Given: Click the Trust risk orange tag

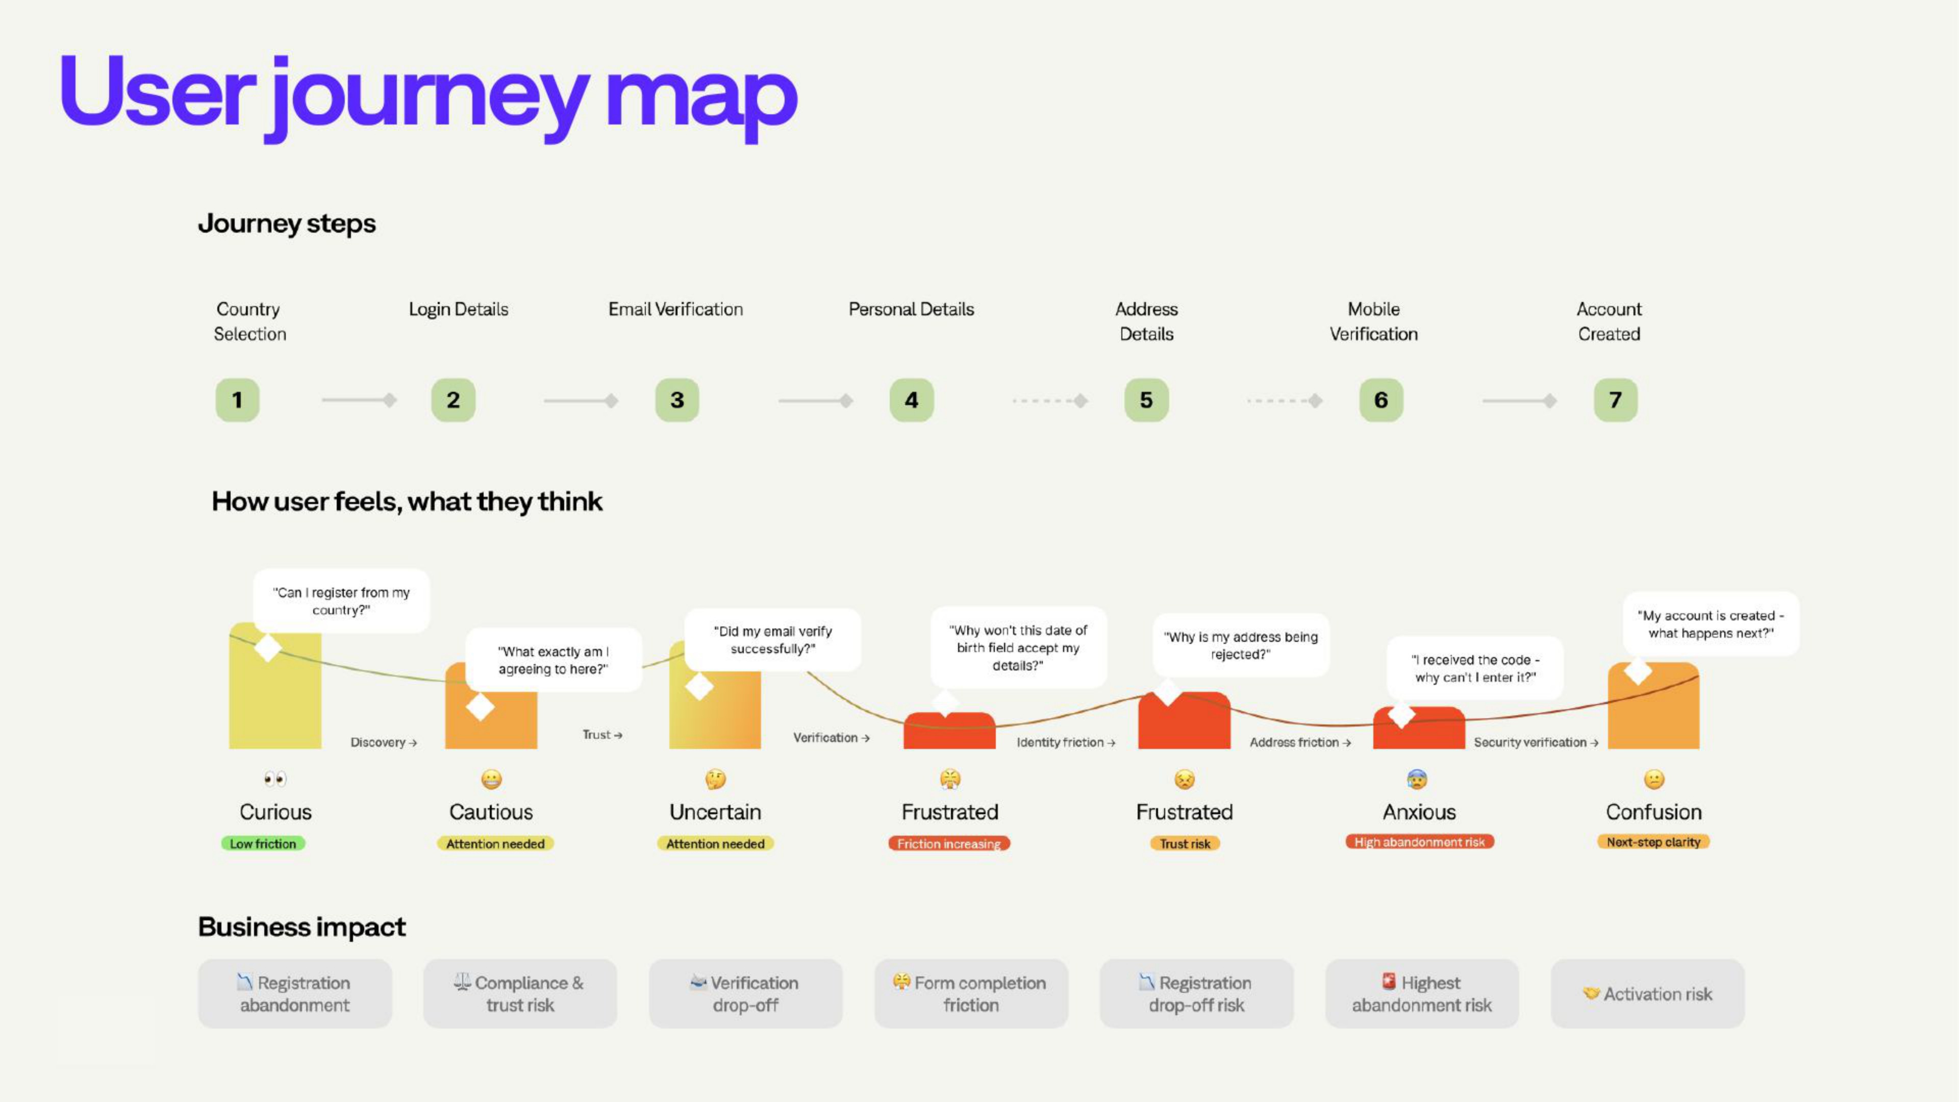Looking at the screenshot, I should 1185,843.
